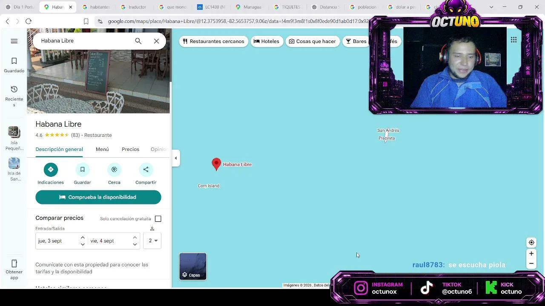Open the Capas layers switcher
This screenshot has height=306, width=545.
coord(193,266)
